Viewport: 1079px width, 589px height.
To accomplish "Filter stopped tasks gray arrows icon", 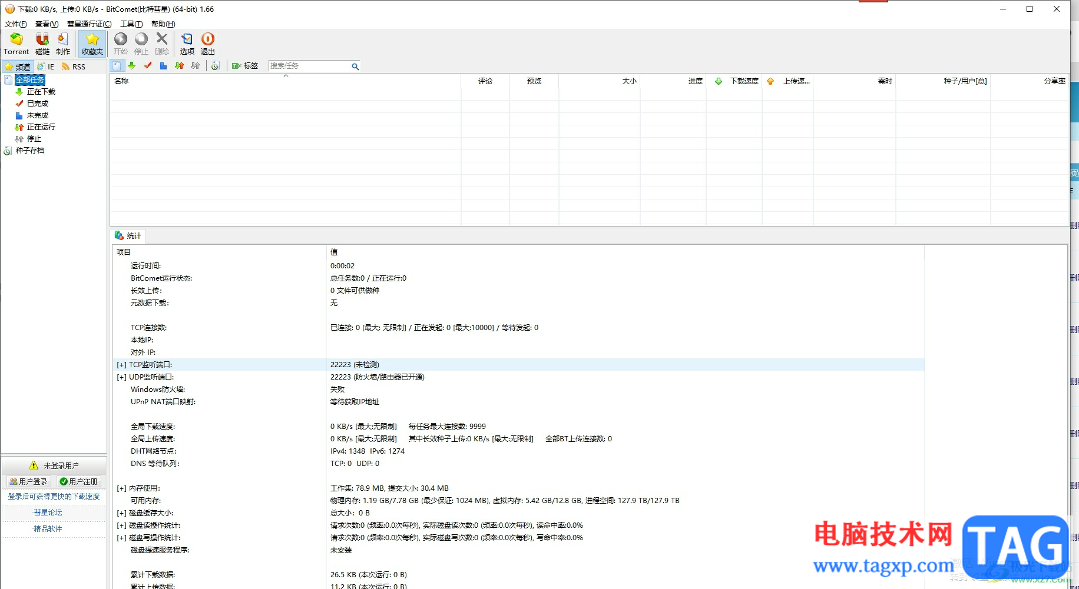I will 195,66.
